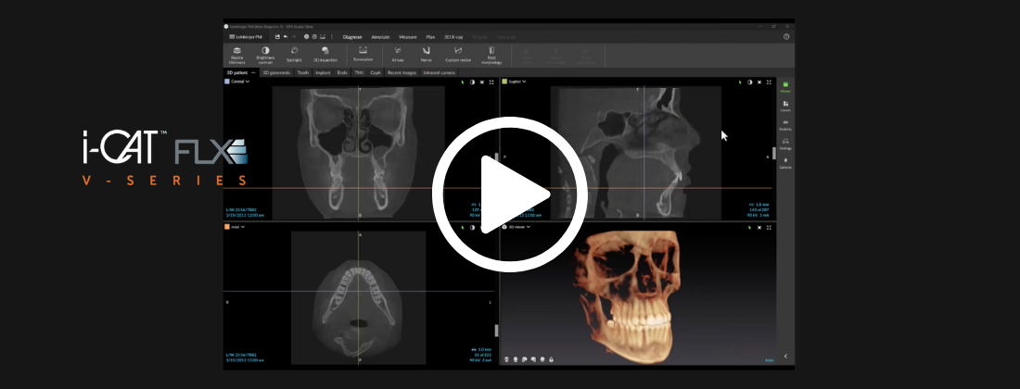Open the Recent images tab
1020x389 pixels.
(x=402, y=73)
